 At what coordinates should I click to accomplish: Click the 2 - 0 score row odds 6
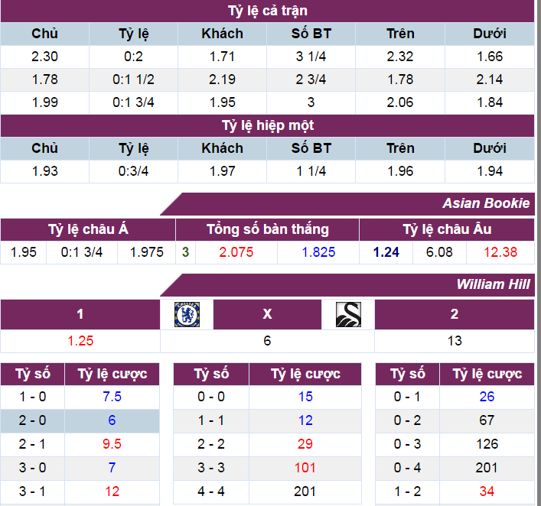click(112, 420)
